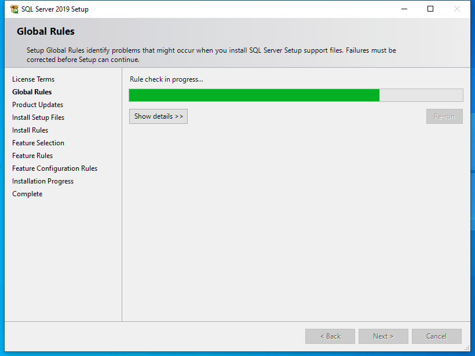The image size is (475, 356).
Task: Click the Complete step in sidebar
Action: 27,194
